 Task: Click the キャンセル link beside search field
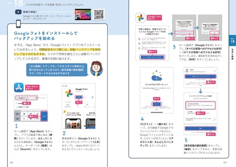[x=42, y=98]
